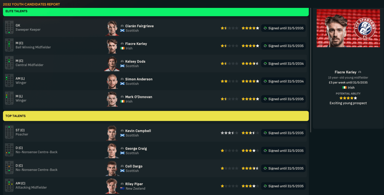Click Kelsey Dods' Signed until 31/5/2034 button
The width and height of the screenshot is (384, 195).
pos(283,64)
